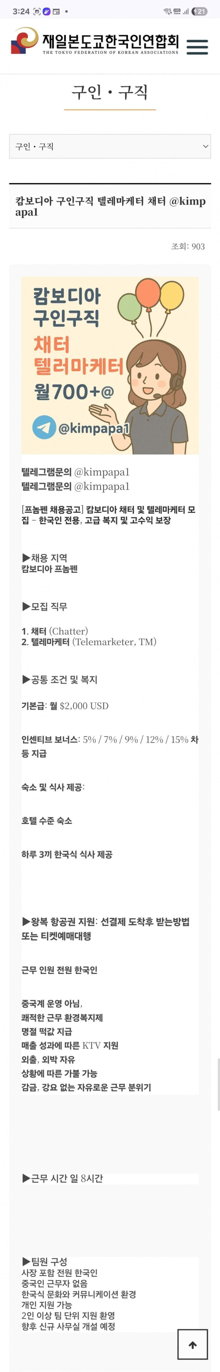Click the Tokyo Federation taegeuk logo
Image resolution: width=220 pixels, height=1372 pixels.
22,43
